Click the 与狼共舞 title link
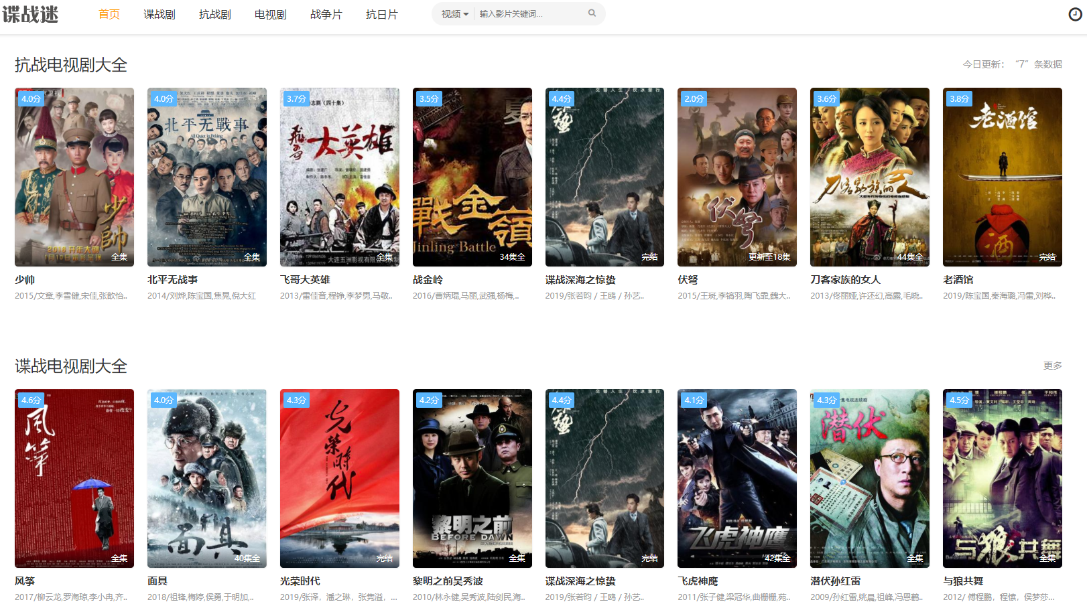Viewport: 1087px width, 602px height. pyautogui.click(x=963, y=581)
